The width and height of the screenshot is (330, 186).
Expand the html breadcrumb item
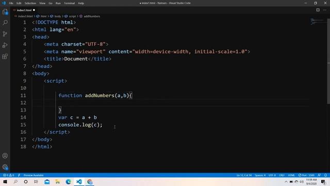(43, 16)
